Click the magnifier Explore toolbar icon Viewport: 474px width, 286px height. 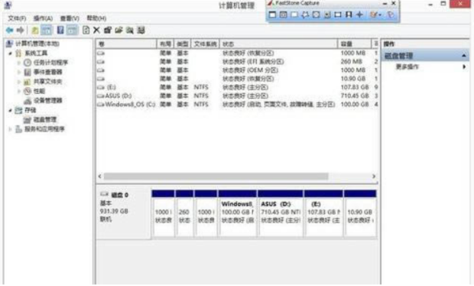tap(130, 31)
